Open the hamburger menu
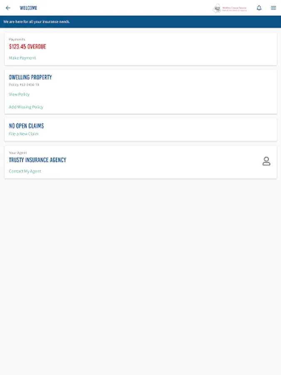Viewport: 281px width, 375px height. [x=274, y=8]
